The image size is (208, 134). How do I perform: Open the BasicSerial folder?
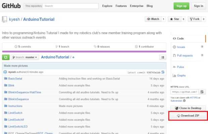click(15, 79)
